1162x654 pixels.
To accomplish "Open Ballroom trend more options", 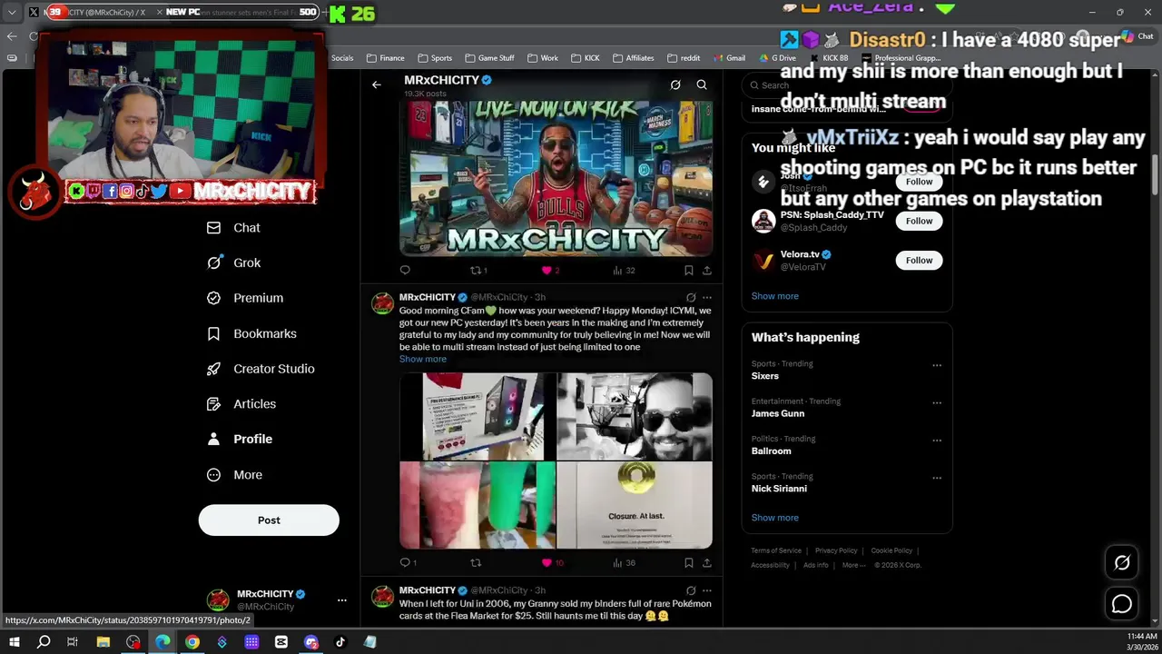I will [x=937, y=441].
